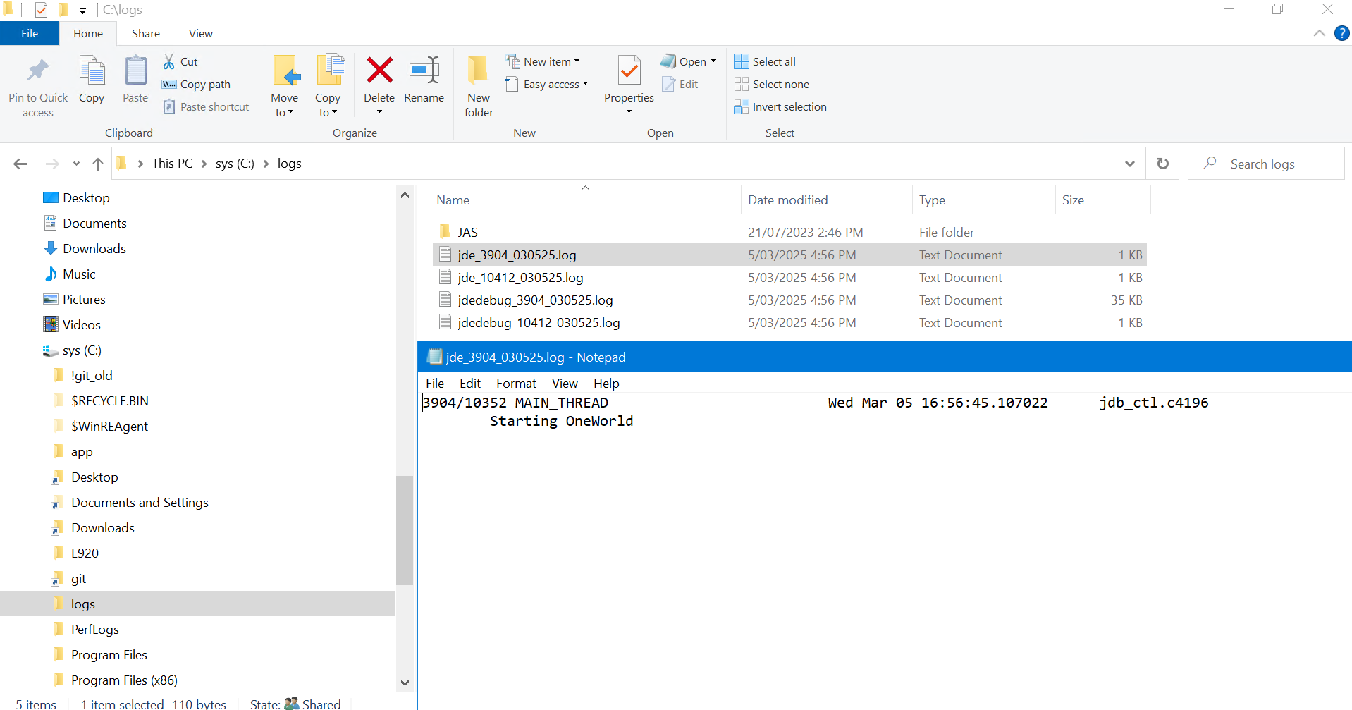Select the jdedebug_3904_030525.log file
The height and width of the screenshot is (710, 1352).
[535, 300]
